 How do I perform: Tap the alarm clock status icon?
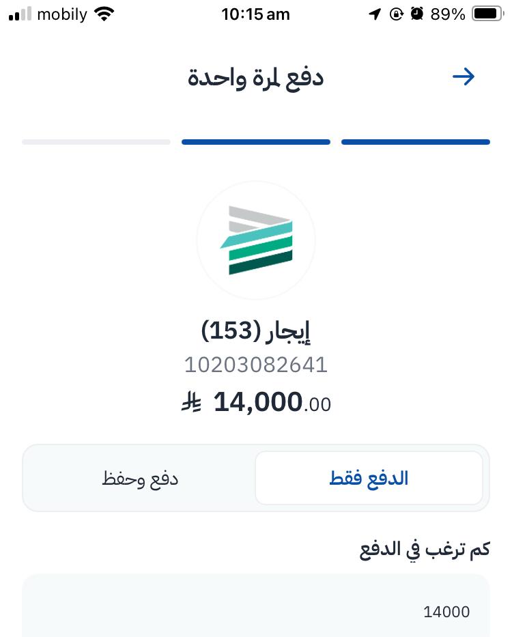pyautogui.click(x=417, y=14)
